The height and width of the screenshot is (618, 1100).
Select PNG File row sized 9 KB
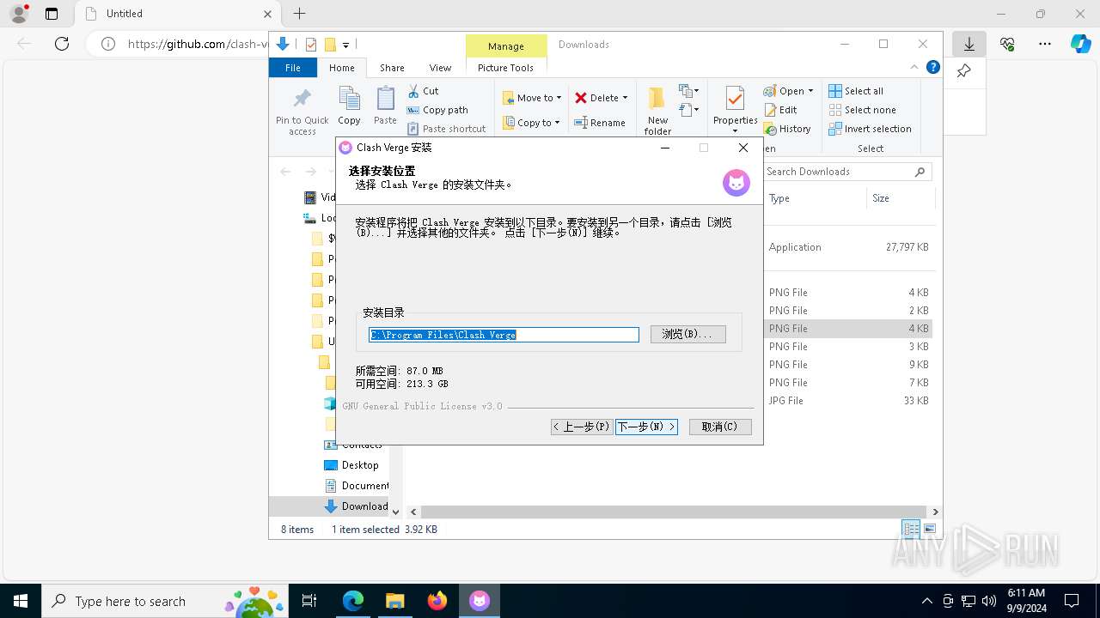[x=847, y=365]
